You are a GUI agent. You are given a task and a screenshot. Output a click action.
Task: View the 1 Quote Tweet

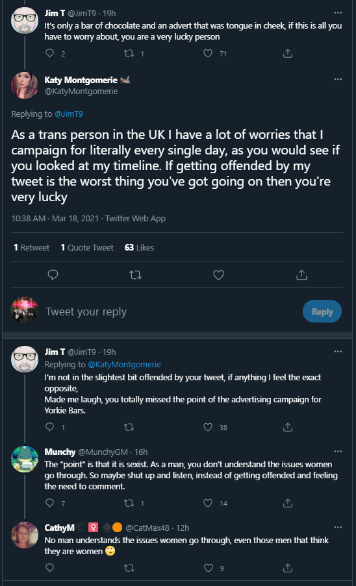pyautogui.click(x=87, y=247)
